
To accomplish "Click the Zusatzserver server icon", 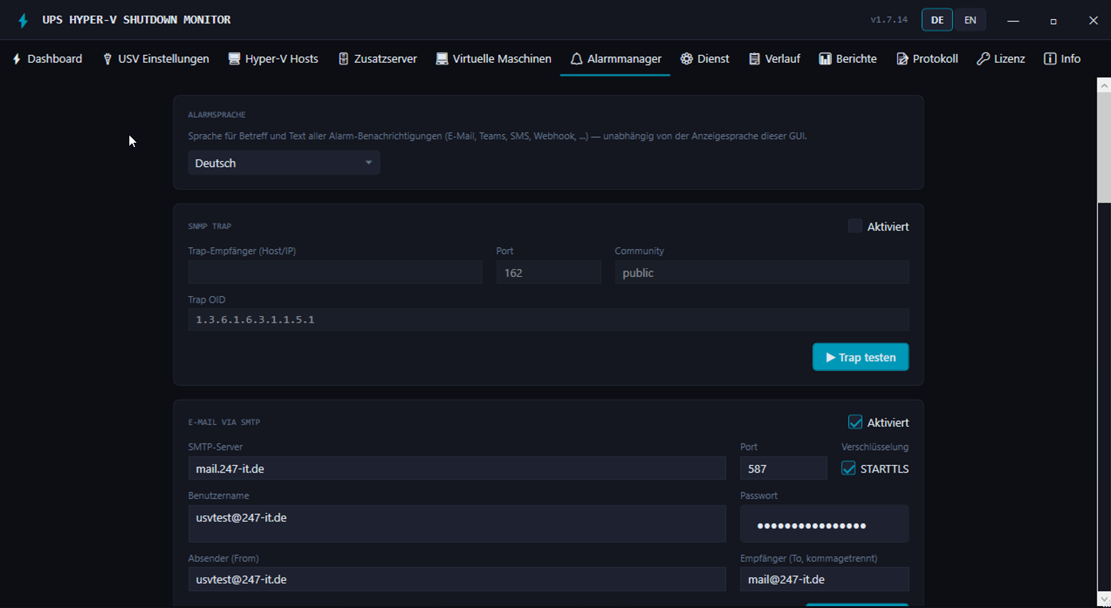I will 344,59.
